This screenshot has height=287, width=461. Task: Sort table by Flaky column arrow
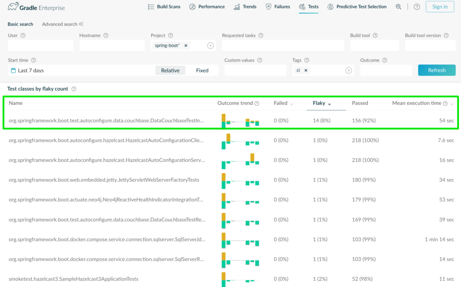pyautogui.click(x=329, y=104)
